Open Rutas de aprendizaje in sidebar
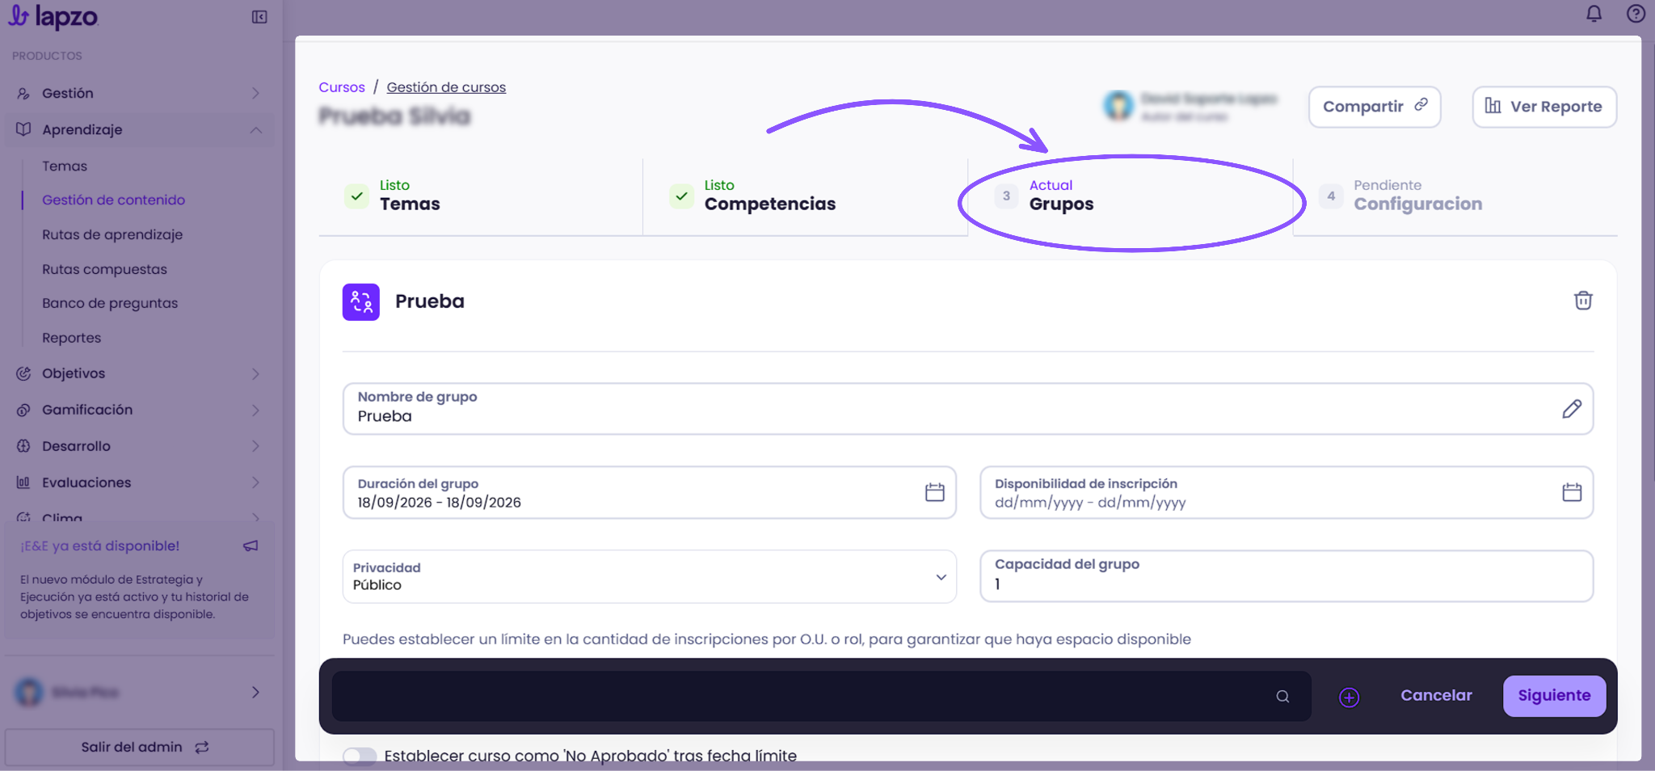Image resolution: width=1655 pixels, height=771 pixels. [x=112, y=235]
